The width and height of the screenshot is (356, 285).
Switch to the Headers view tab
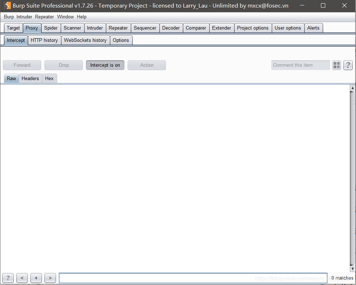30,79
